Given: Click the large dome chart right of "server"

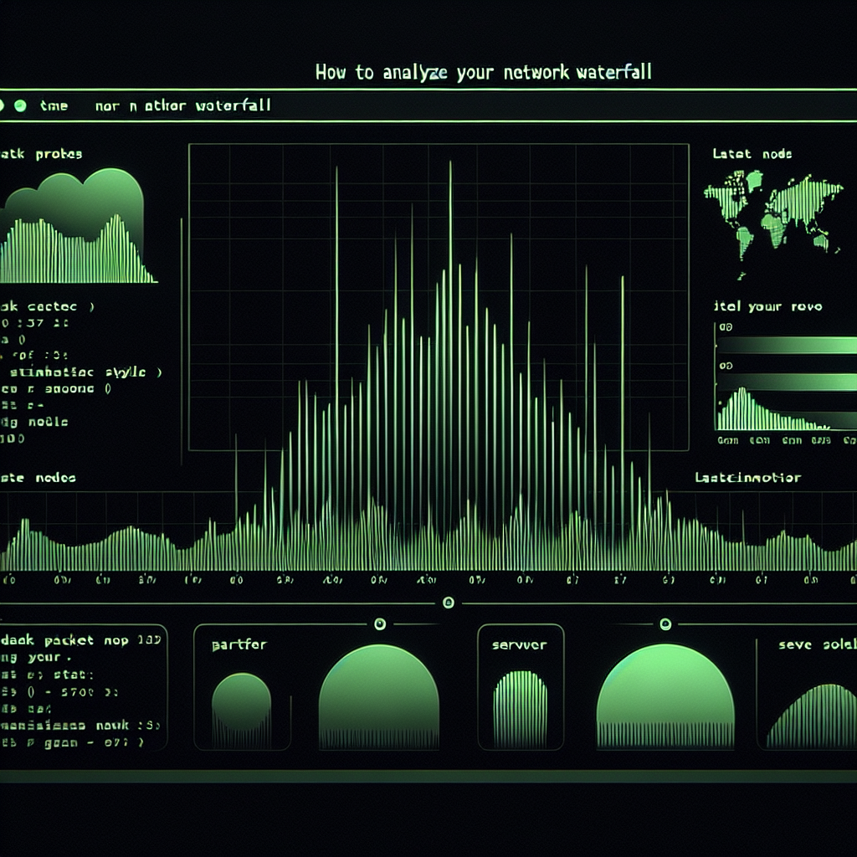Looking at the screenshot, I should pyautogui.click(x=665, y=695).
